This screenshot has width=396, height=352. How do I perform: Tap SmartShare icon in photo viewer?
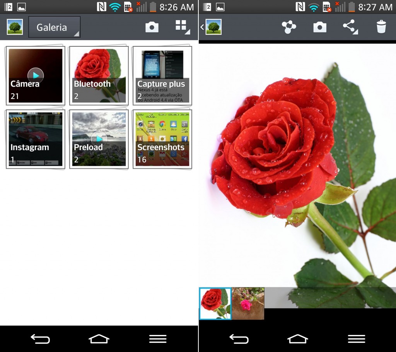288,27
